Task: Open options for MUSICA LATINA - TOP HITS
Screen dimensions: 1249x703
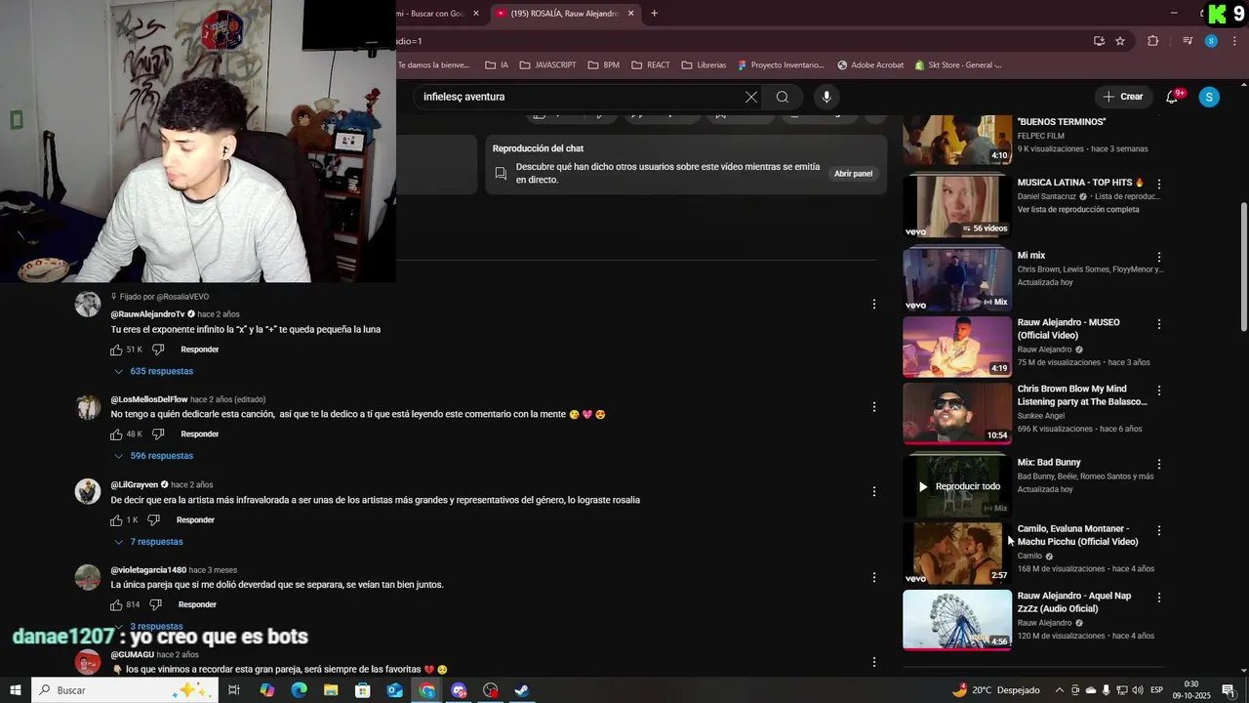Action: (x=1159, y=184)
